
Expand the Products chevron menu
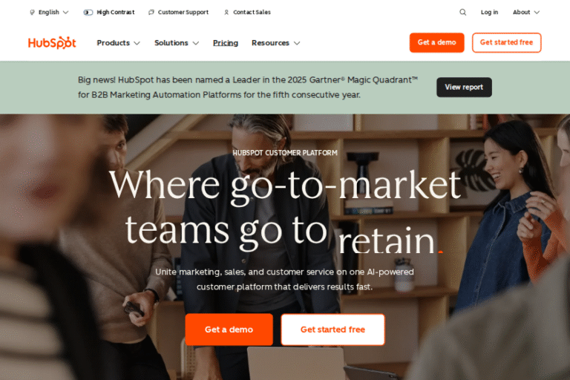(119, 43)
